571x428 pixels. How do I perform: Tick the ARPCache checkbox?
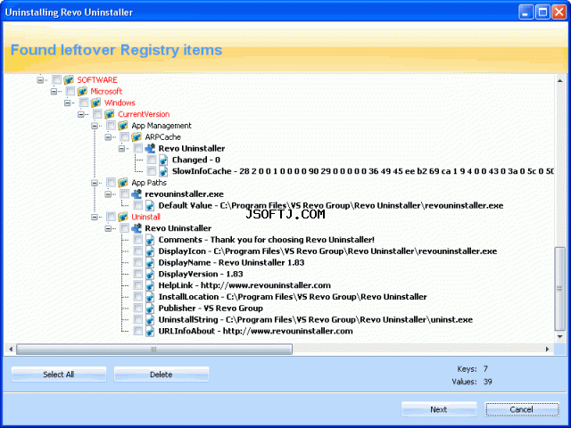pos(125,136)
